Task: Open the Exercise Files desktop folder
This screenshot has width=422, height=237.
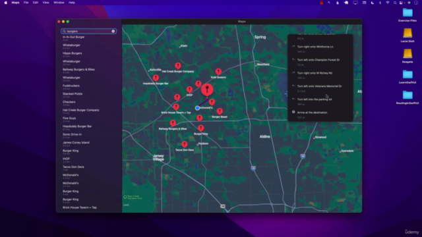Action: coord(407,15)
